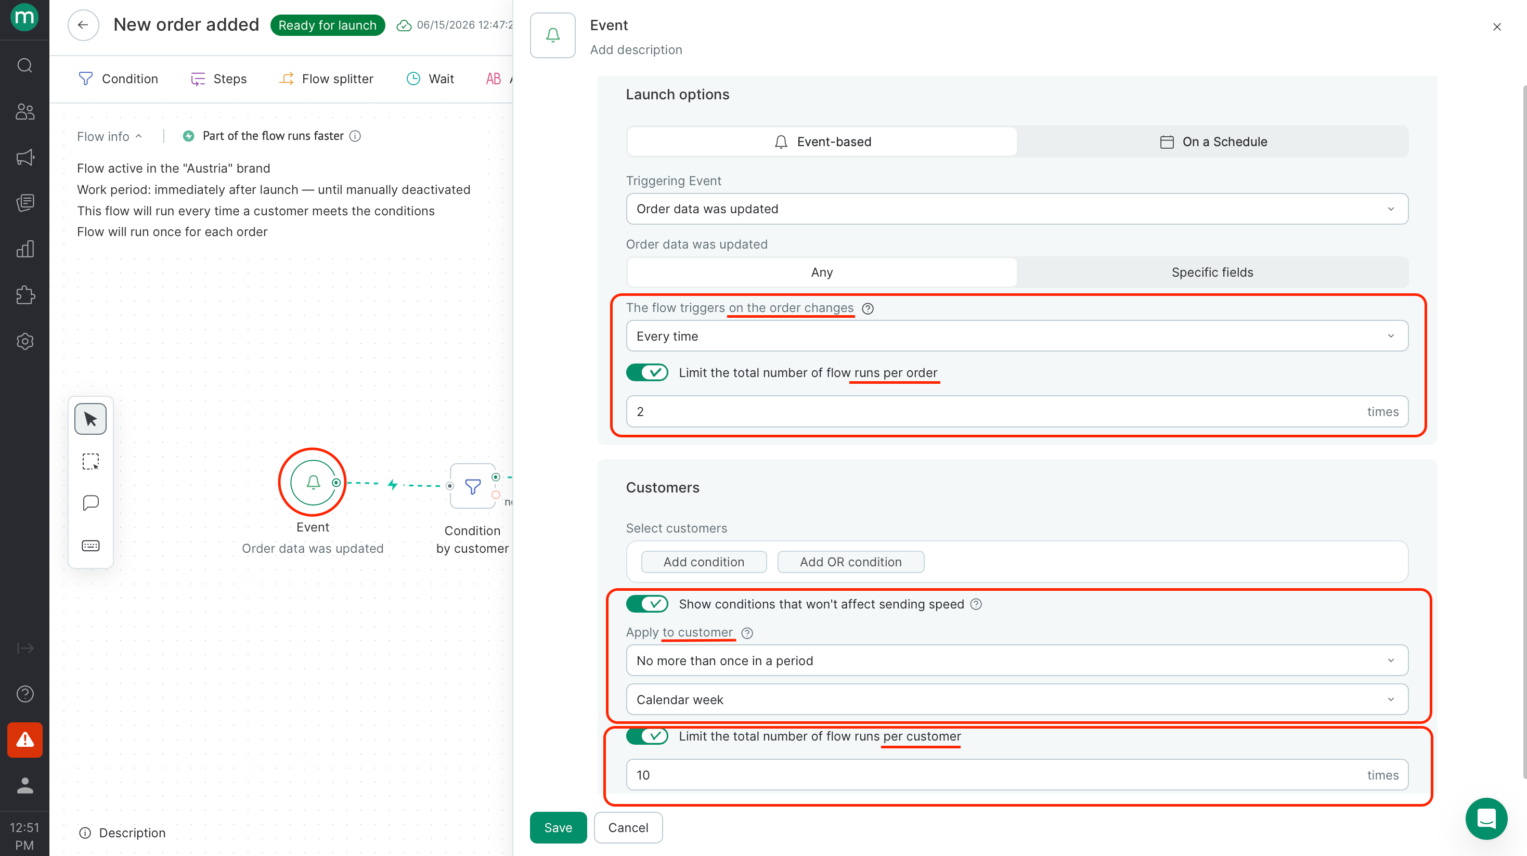Viewport: 1527px width, 856px height.
Task: Click the Event bell node on the canvas
Action: [x=313, y=483]
